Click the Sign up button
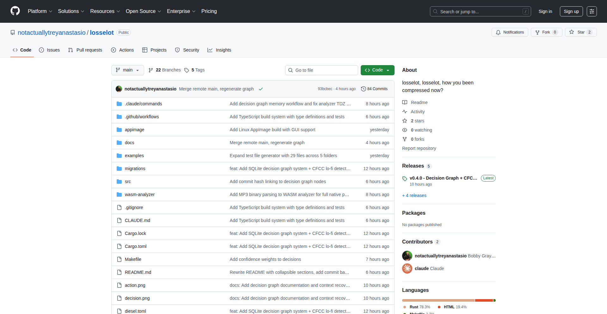Image resolution: width=607 pixels, height=314 pixels. click(571, 11)
